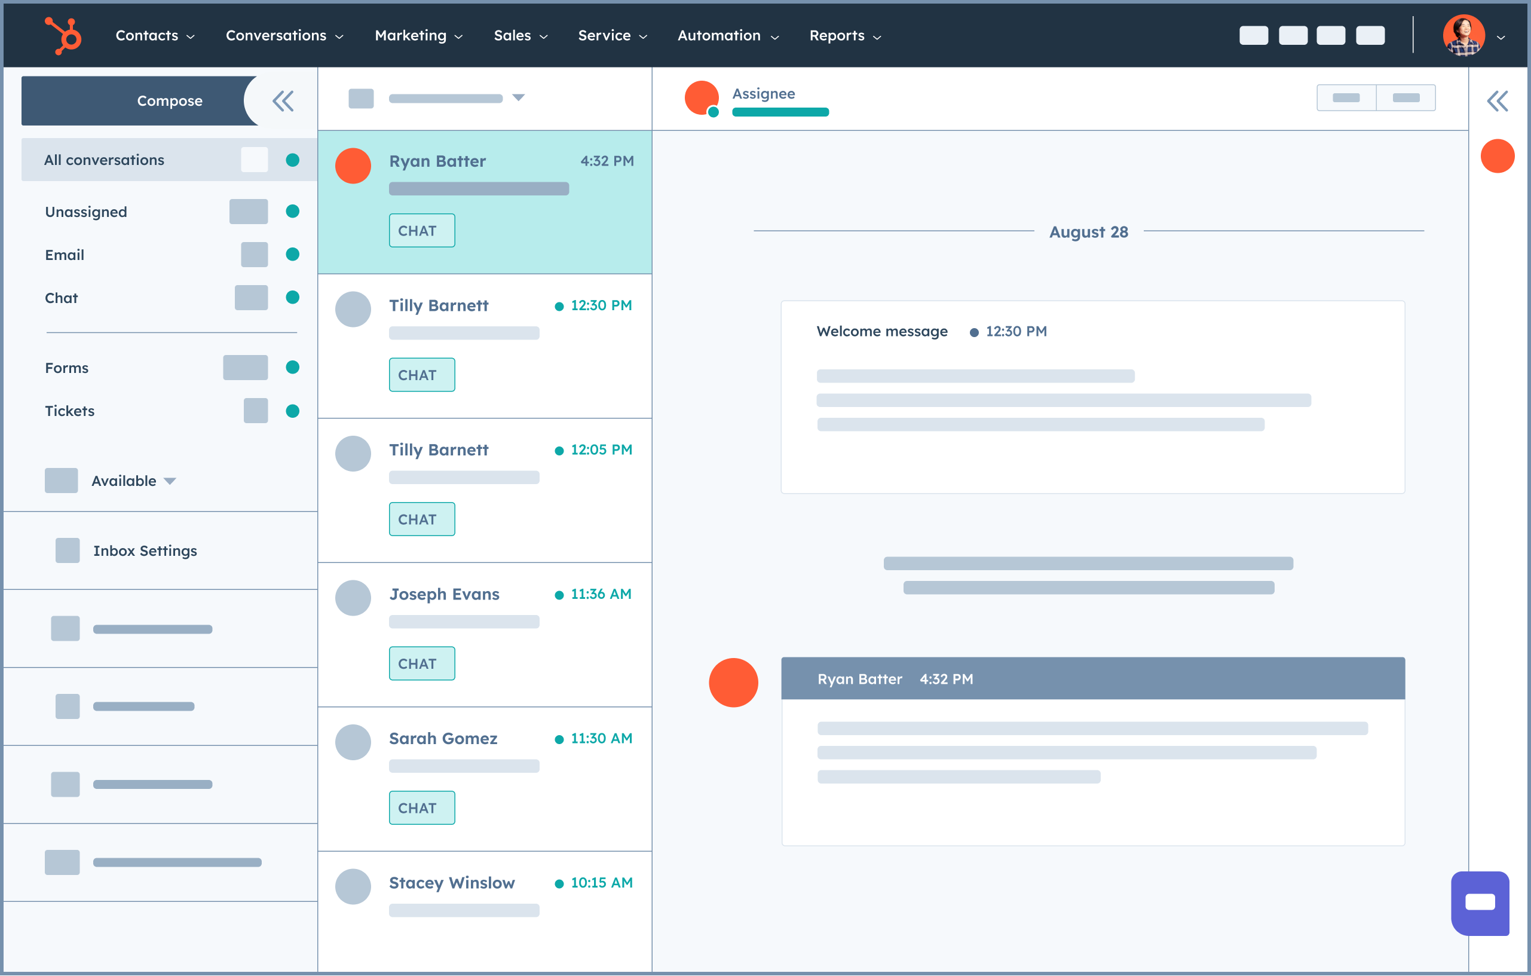Click the user profile avatar icon

[x=1463, y=35]
